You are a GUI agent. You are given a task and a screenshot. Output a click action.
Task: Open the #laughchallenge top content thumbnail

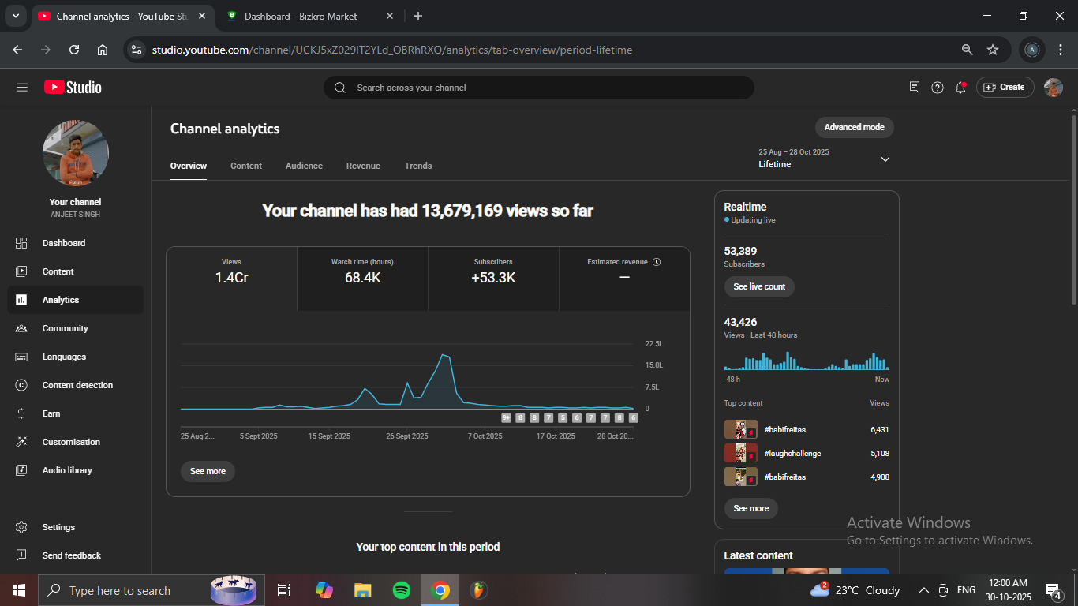(740, 454)
